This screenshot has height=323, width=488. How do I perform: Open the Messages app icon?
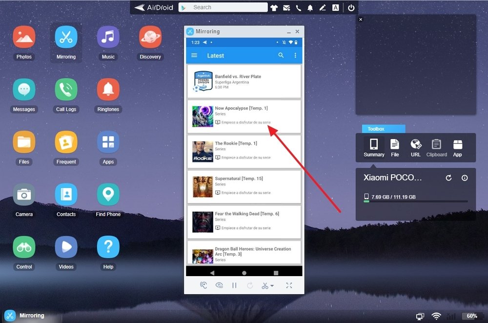pyautogui.click(x=24, y=90)
